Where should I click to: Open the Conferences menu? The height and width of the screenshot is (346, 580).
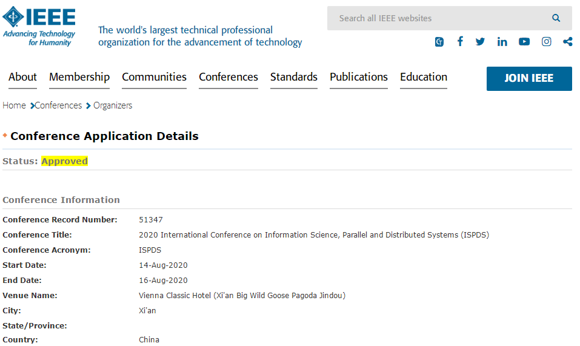pyautogui.click(x=228, y=77)
